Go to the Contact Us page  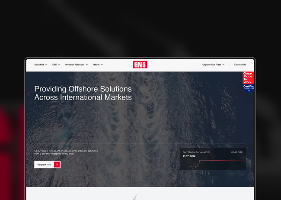[239, 65]
